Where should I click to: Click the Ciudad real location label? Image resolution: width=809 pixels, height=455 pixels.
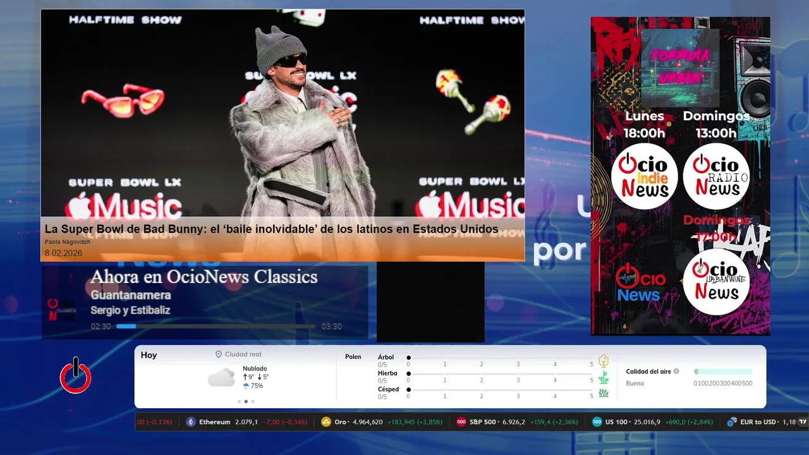coord(243,355)
